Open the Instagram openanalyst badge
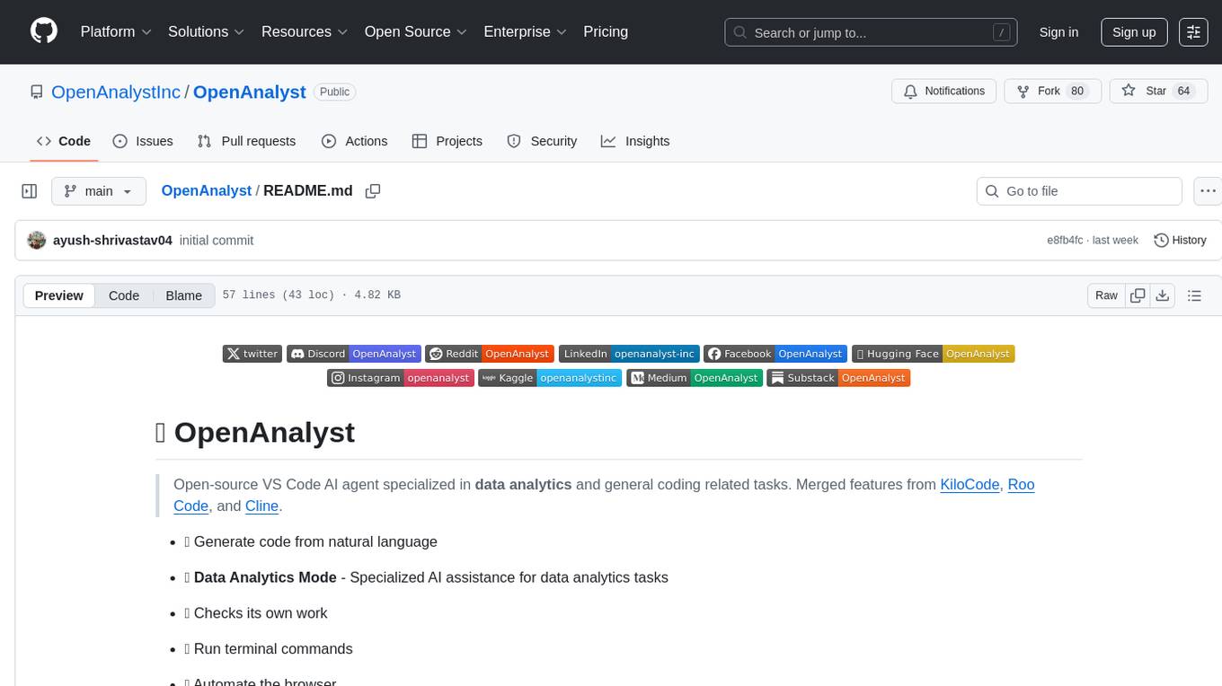Image resolution: width=1222 pixels, height=686 pixels. (x=401, y=378)
